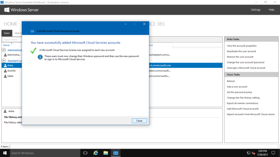Image resolution: width=280 pixels, height=157 pixels.
Task: Click View the account properties
Action: 242,46
